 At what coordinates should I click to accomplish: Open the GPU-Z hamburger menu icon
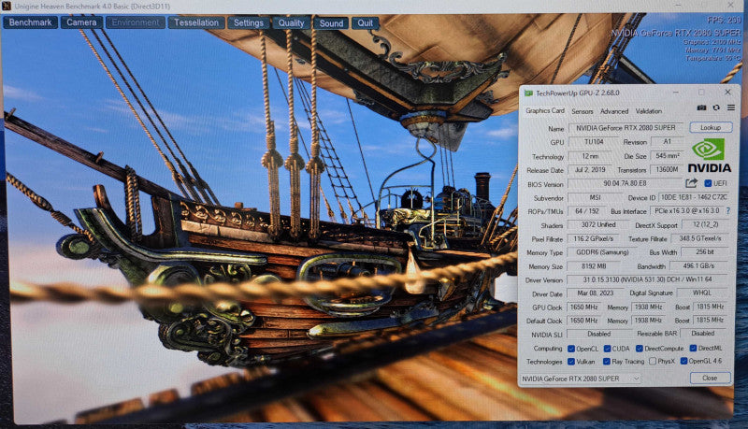(731, 107)
